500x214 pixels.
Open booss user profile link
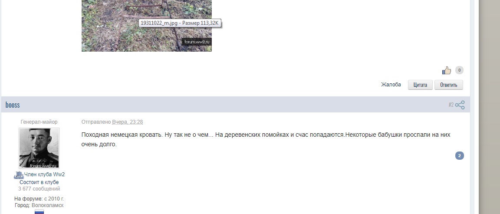[13, 105]
